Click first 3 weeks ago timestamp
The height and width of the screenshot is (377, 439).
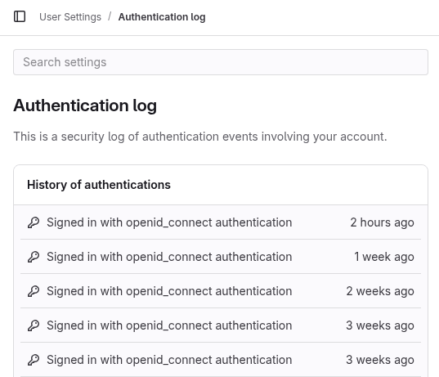380,325
